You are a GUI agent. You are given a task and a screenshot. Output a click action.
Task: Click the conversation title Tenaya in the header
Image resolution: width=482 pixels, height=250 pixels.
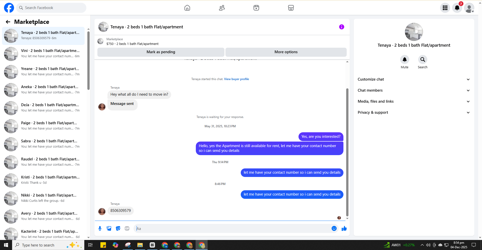click(x=147, y=27)
